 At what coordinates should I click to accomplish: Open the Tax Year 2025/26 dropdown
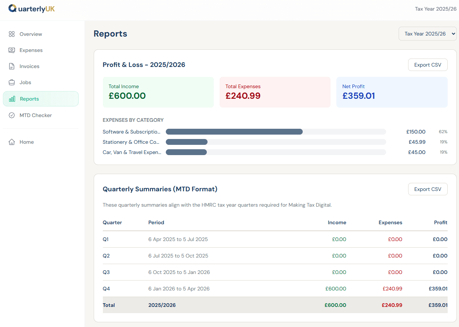pos(427,33)
